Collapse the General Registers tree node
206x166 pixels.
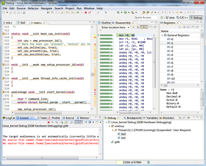tap(162, 35)
